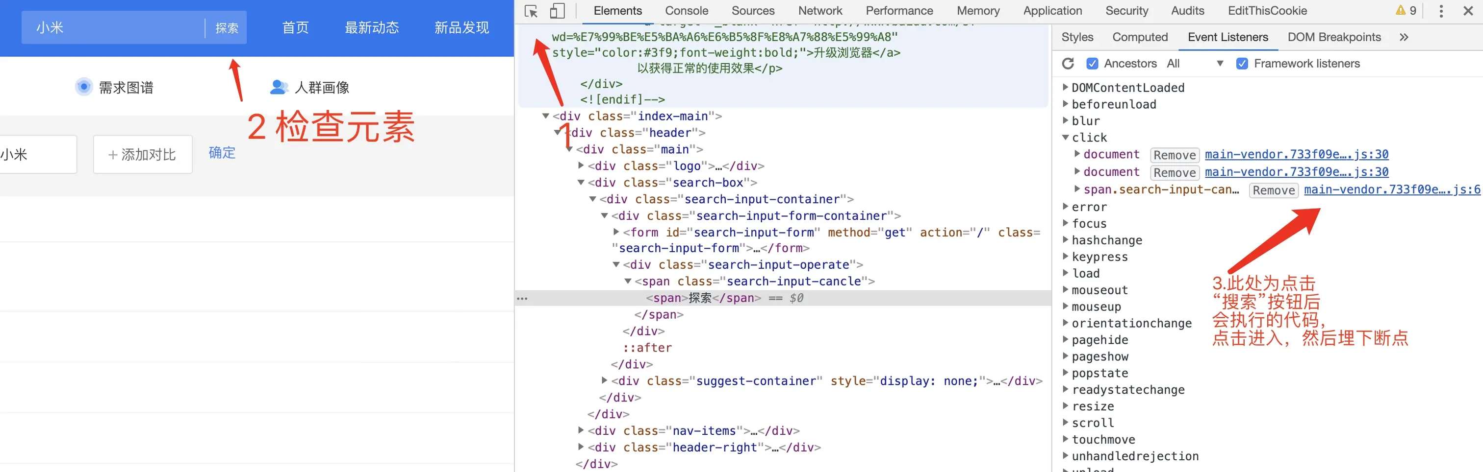Image resolution: width=1483 pixels, height=472 pixels.
Task: Uncheck the Ancestors checkbox
Action: [x=1092, y=64]
